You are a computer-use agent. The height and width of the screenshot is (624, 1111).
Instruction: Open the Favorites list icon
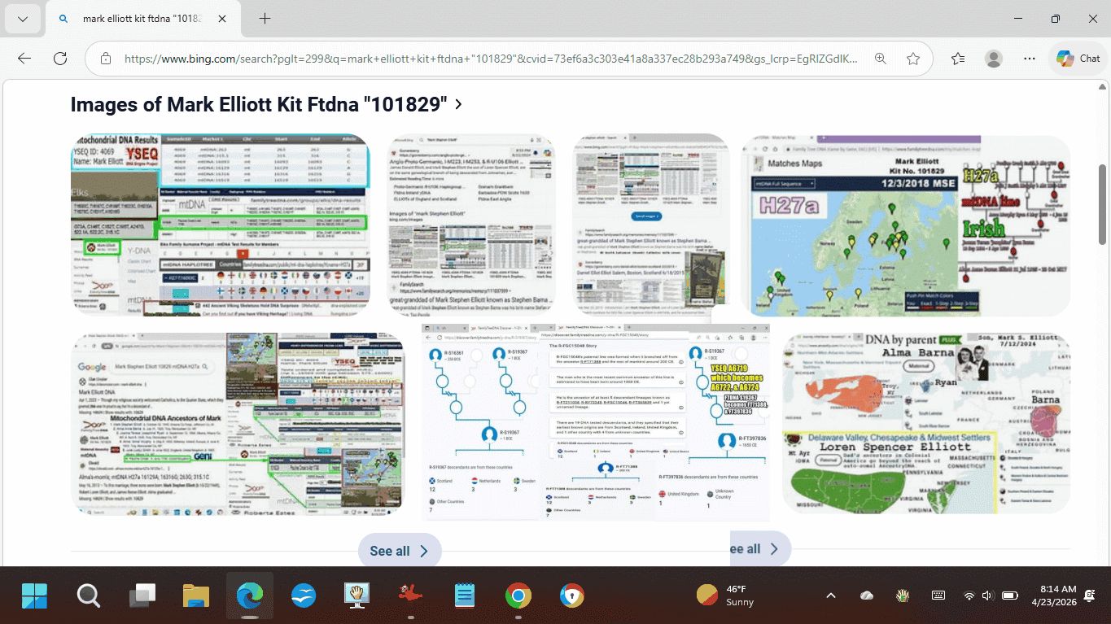958,59
